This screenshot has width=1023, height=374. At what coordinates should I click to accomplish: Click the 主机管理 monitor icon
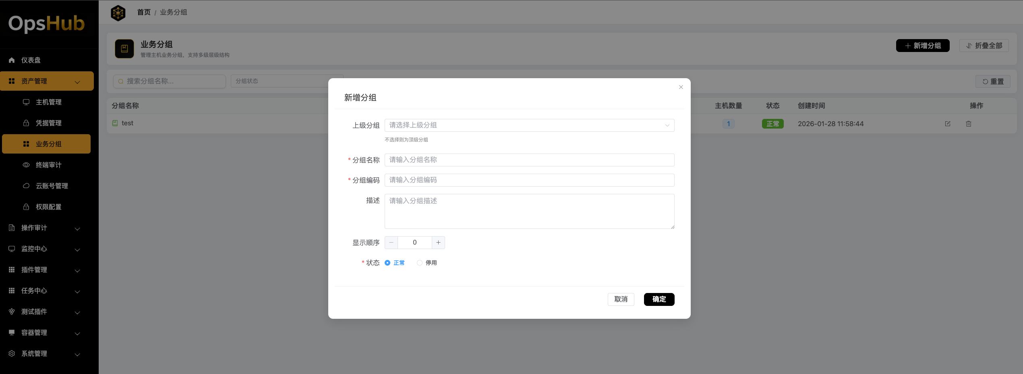click(26, 102)
